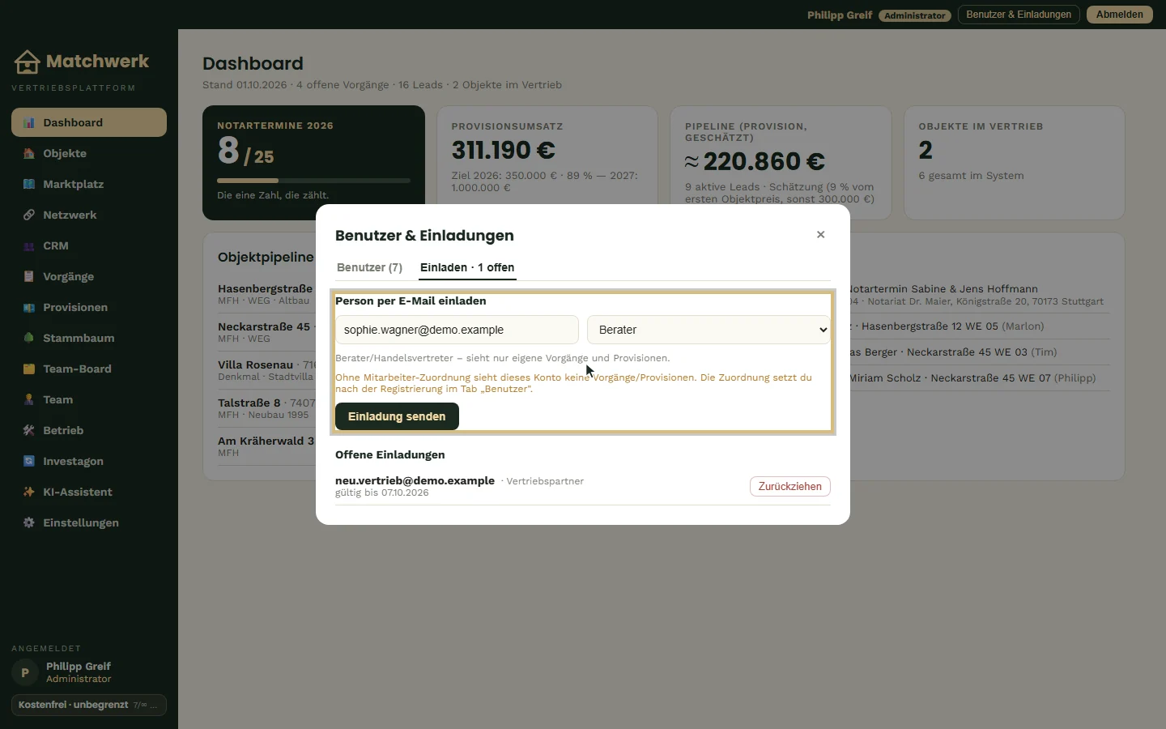Click the Team-Board sidebar icon
Image resolution: width=1166 pixels, height=729 pixels.
coord(29,369)
